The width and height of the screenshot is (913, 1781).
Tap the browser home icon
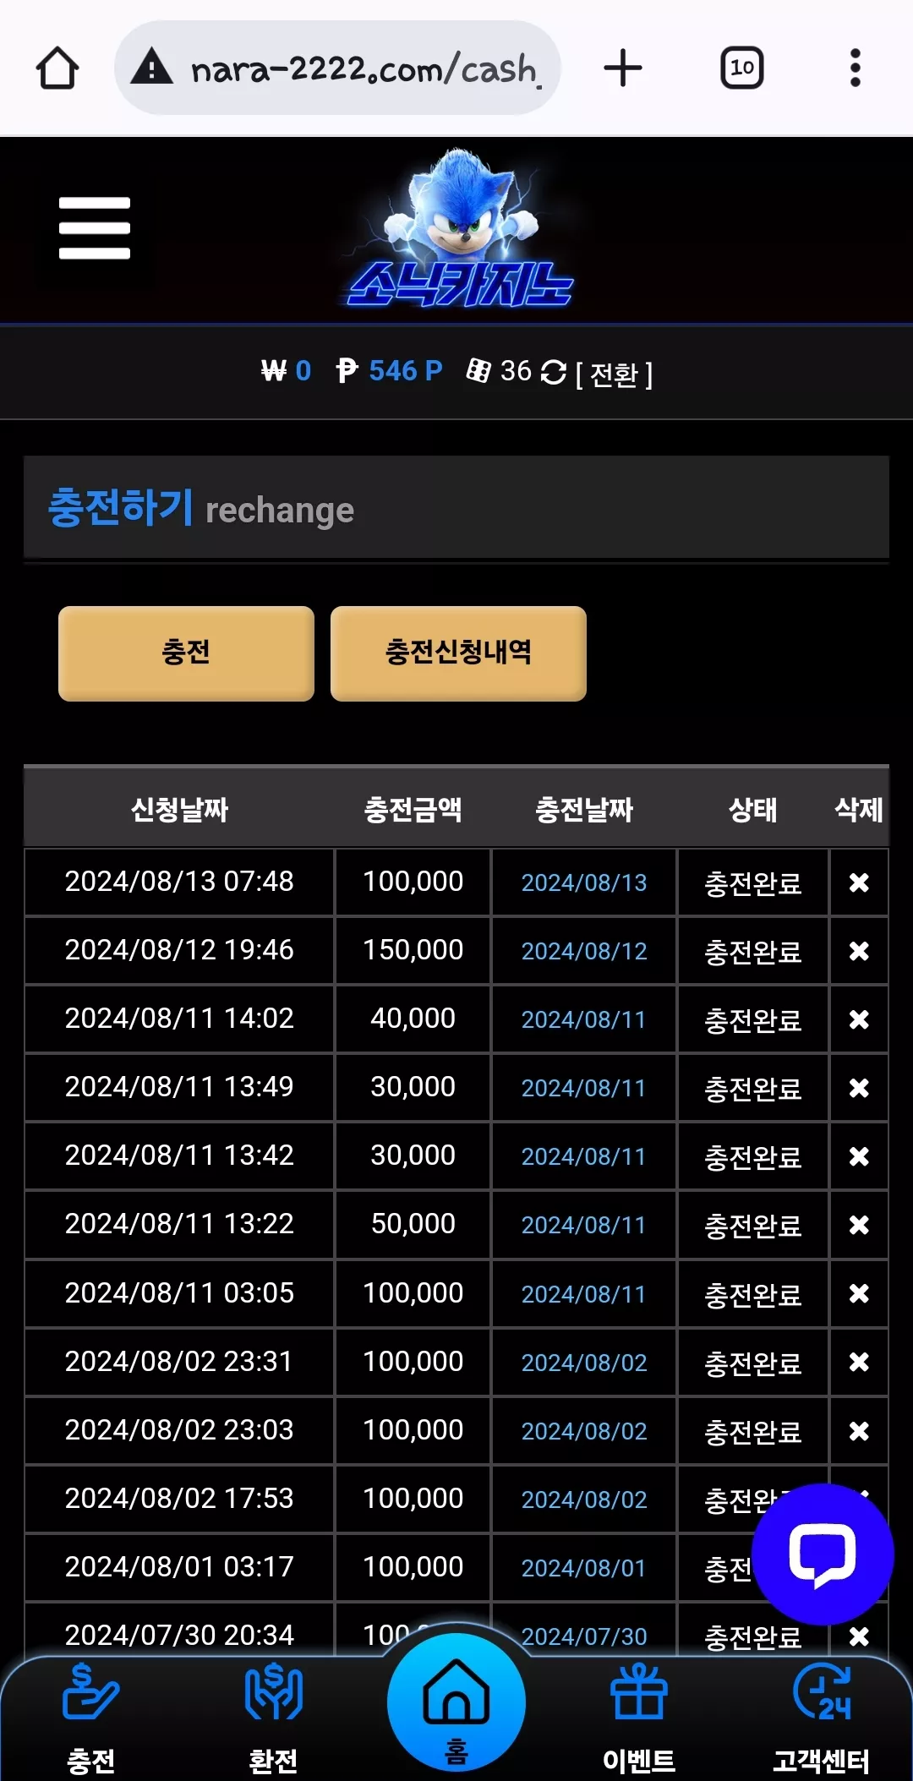click(57, 68)
